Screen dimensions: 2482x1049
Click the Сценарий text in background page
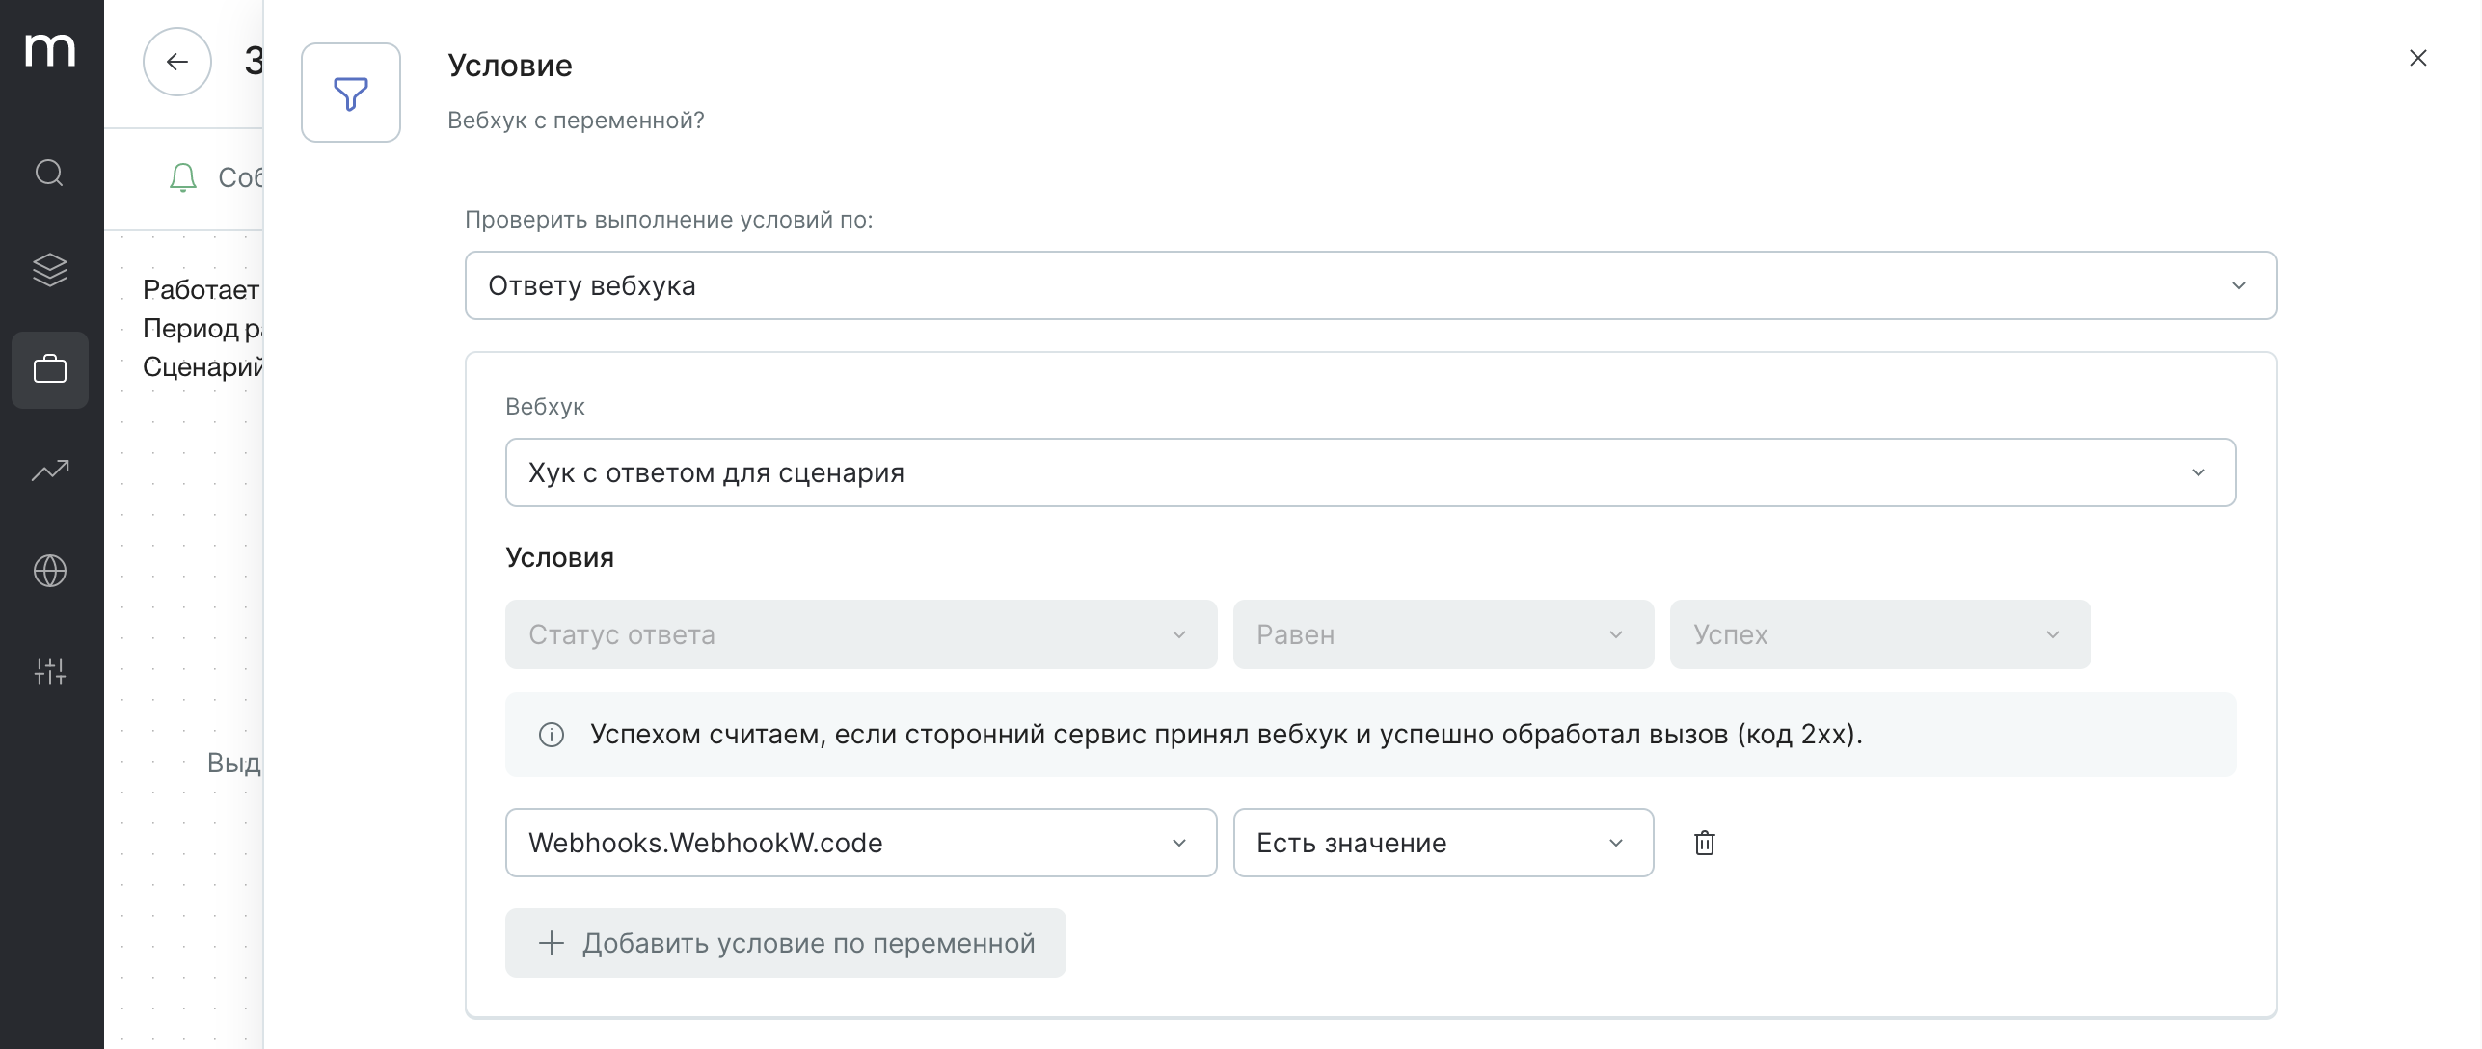coord(202,367)
